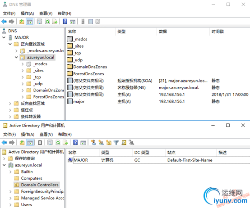Create a new group with toolbar icon
The height and width of the screenshot is (208, 250).
tap(101, 142)
